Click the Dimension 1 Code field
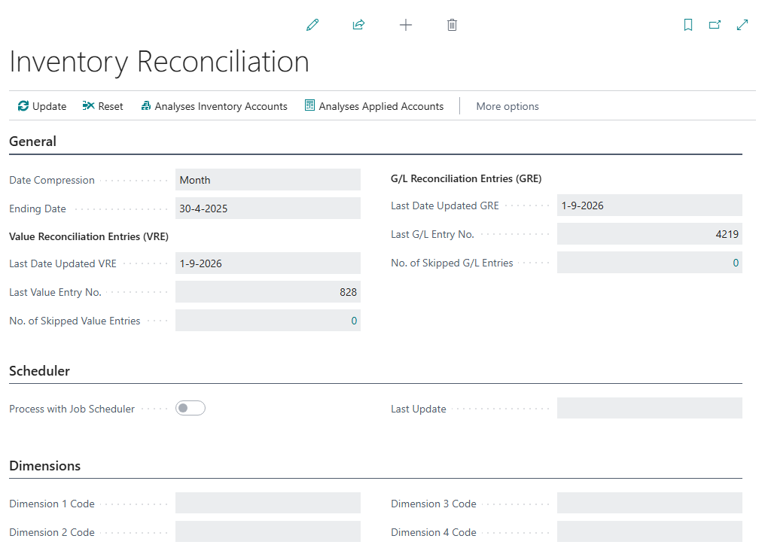Screen dimensions: 765x557 click(268, 503)
